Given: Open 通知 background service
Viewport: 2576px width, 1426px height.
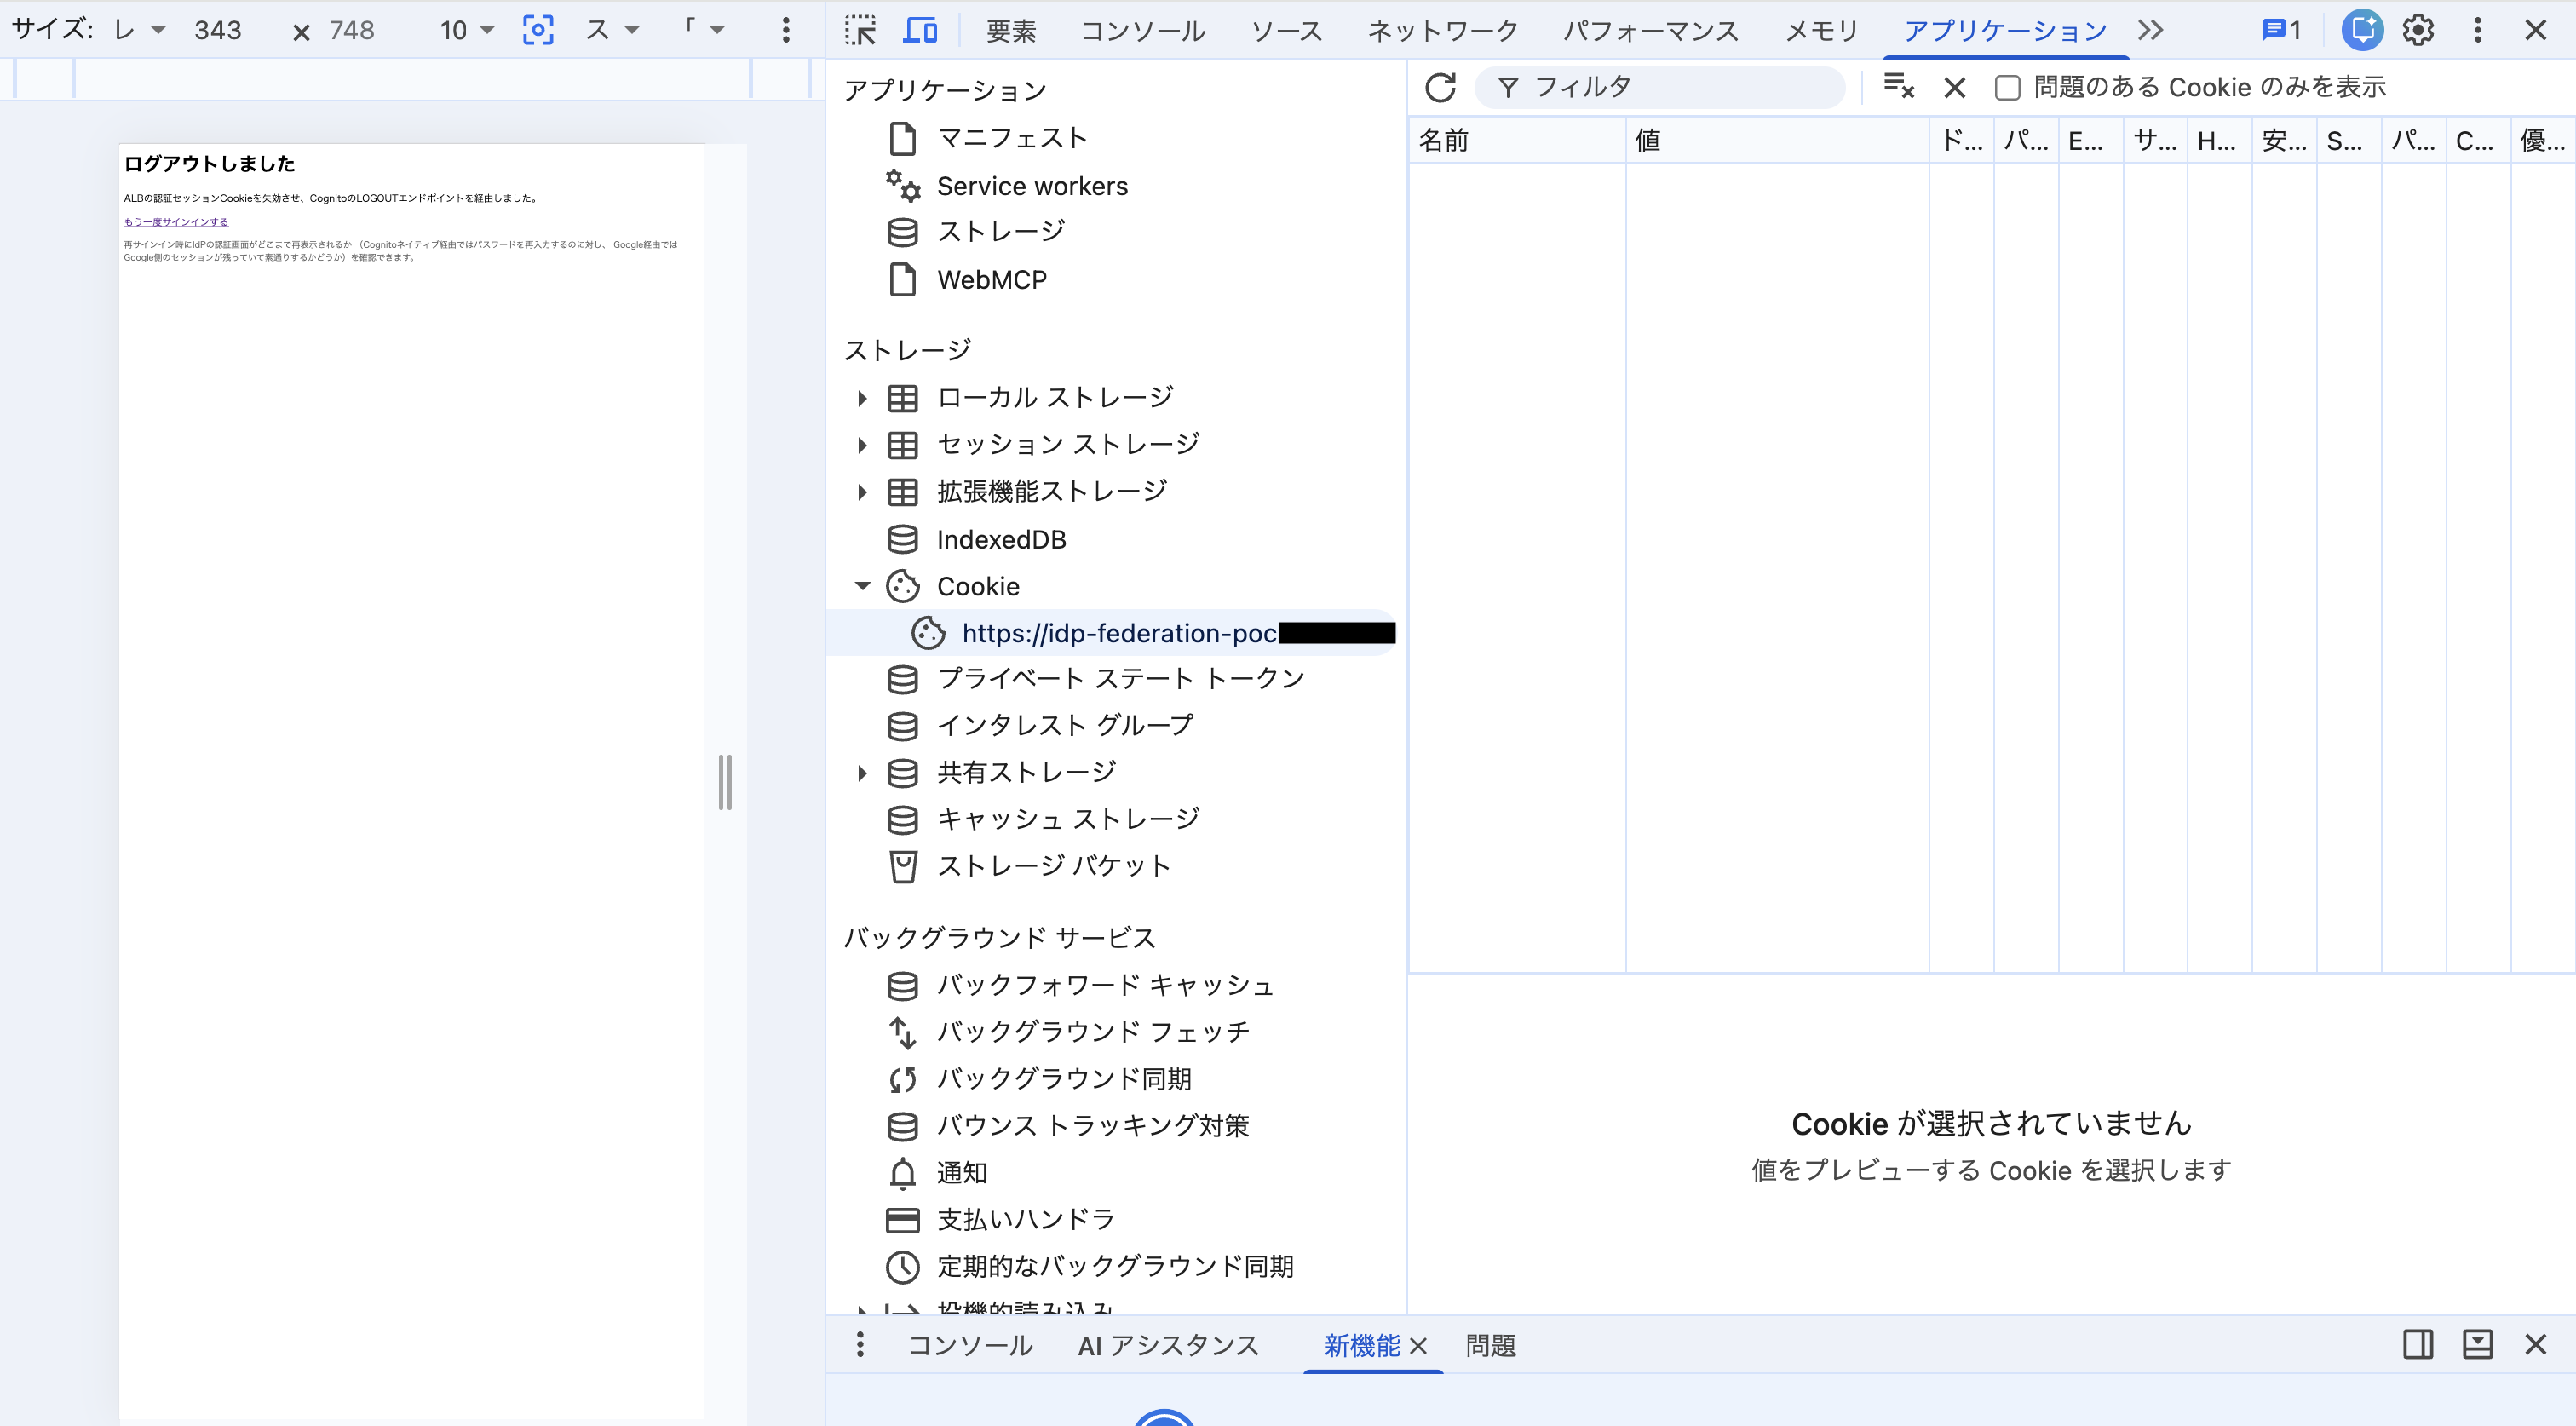Looking at the screenshot, I should (x=961, y=1173).
